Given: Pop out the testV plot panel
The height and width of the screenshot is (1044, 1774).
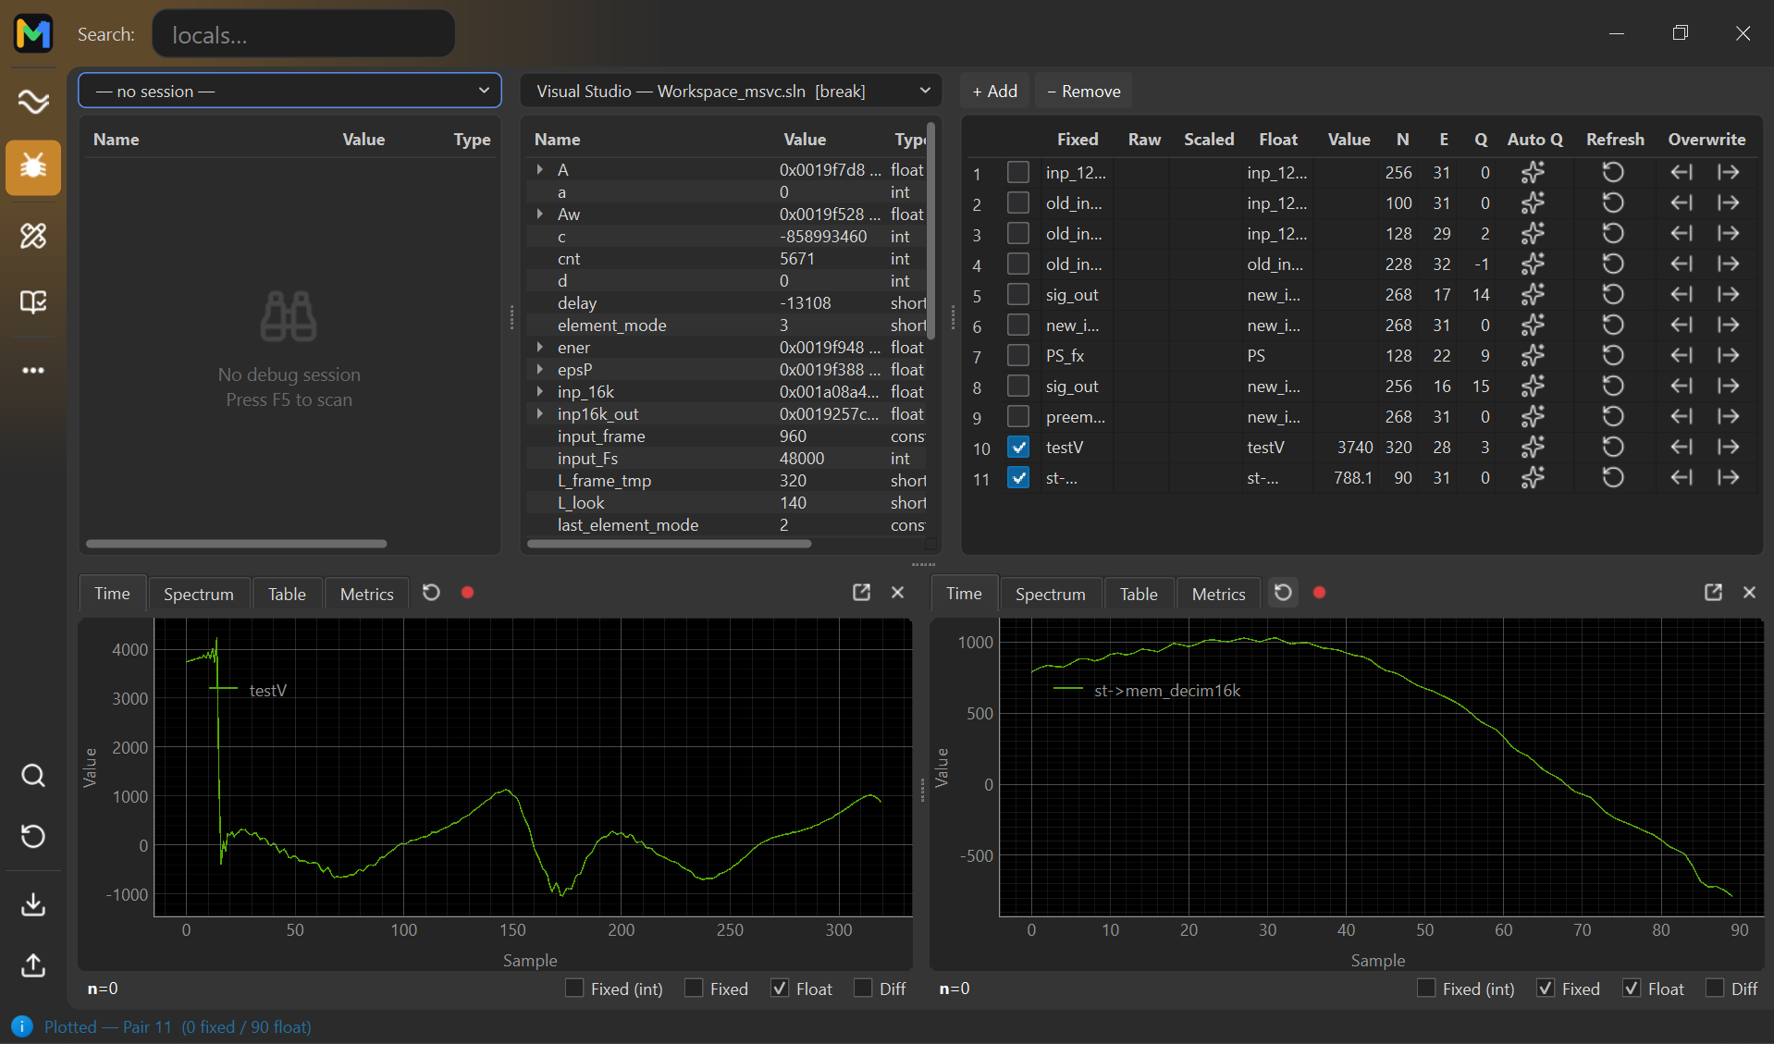Looking at the screenshot, I should pos(861,593).
